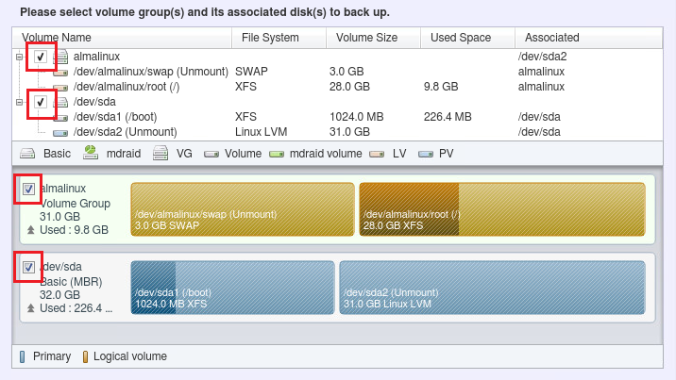The height and width of the screenshot is (380, 676).
Task: Sort by Volume Size column header
Action: click(x=373, y=38)
